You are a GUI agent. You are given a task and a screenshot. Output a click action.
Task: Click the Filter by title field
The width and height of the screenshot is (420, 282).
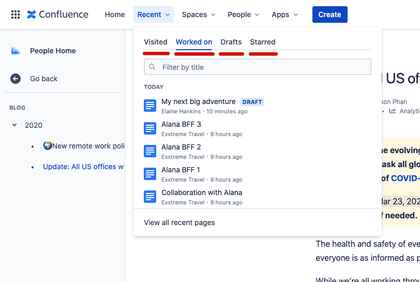[x=258, y=67]
